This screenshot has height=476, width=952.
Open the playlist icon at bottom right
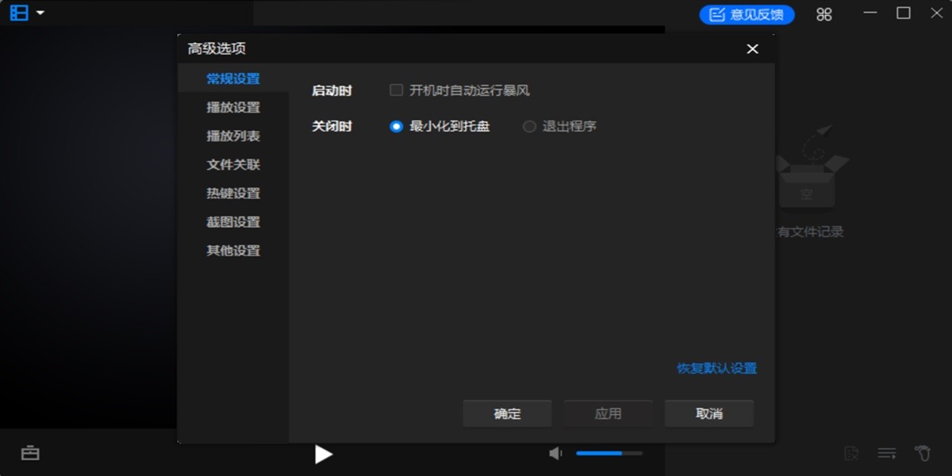(x=887, y=453)
